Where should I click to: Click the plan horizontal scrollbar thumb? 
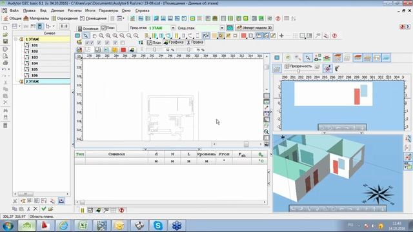click(x=246, y=144)
